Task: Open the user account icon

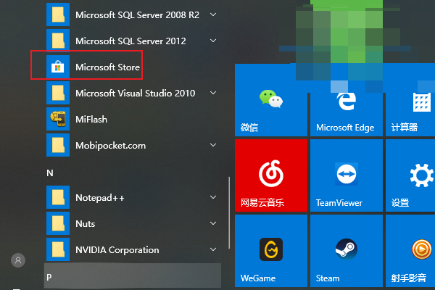Action: coord(18,260)
